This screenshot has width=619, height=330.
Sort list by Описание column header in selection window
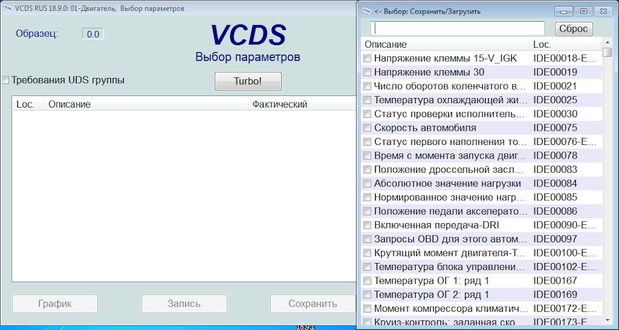pos(446,44)
